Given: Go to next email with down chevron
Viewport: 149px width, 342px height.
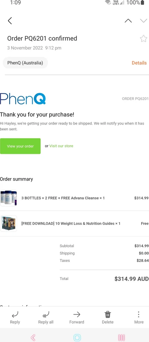Looking at the screenshot, I should point(144,21).
